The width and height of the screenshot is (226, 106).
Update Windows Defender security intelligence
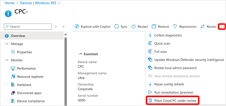coord(186,60)
